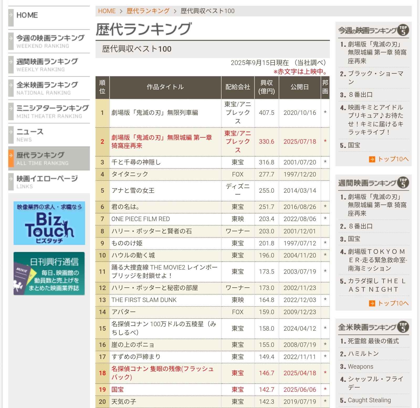The height and width of the screenshot is (408, 420).
Task: Click the TOP 5 badge beside 今週の映画ランキング
Action: pos(403,30)
